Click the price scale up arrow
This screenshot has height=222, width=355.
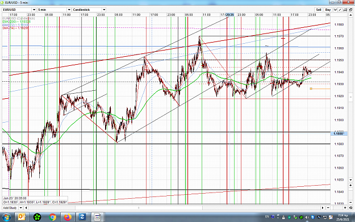tap(350, 15)
